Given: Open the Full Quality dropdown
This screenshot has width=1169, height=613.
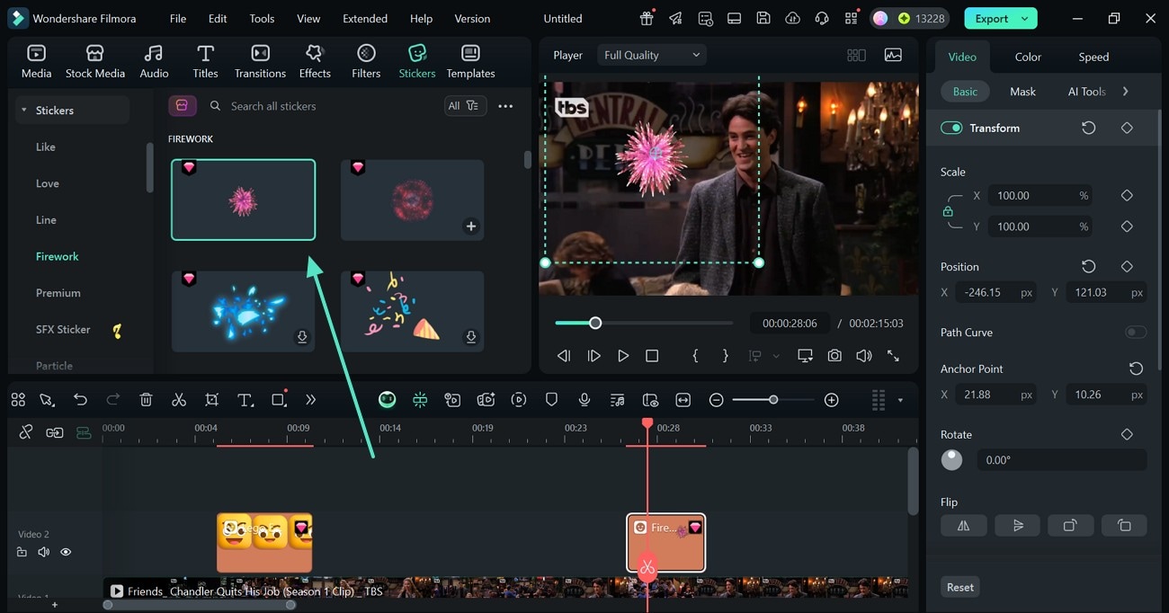Looking at the screenshot, I should [651, 55].
